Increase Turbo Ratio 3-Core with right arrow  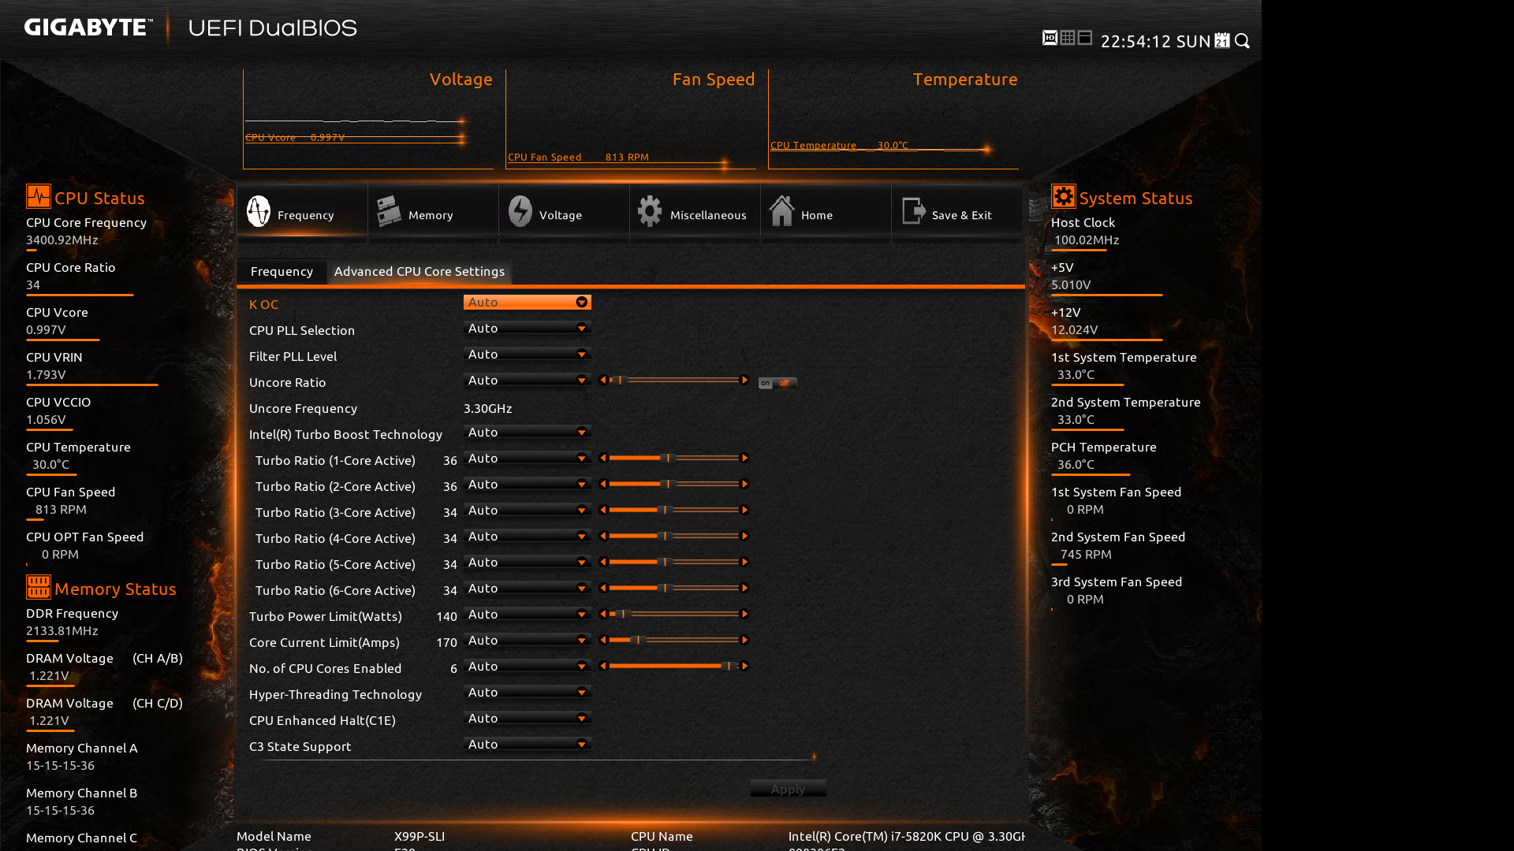click(x=744, y=510)
